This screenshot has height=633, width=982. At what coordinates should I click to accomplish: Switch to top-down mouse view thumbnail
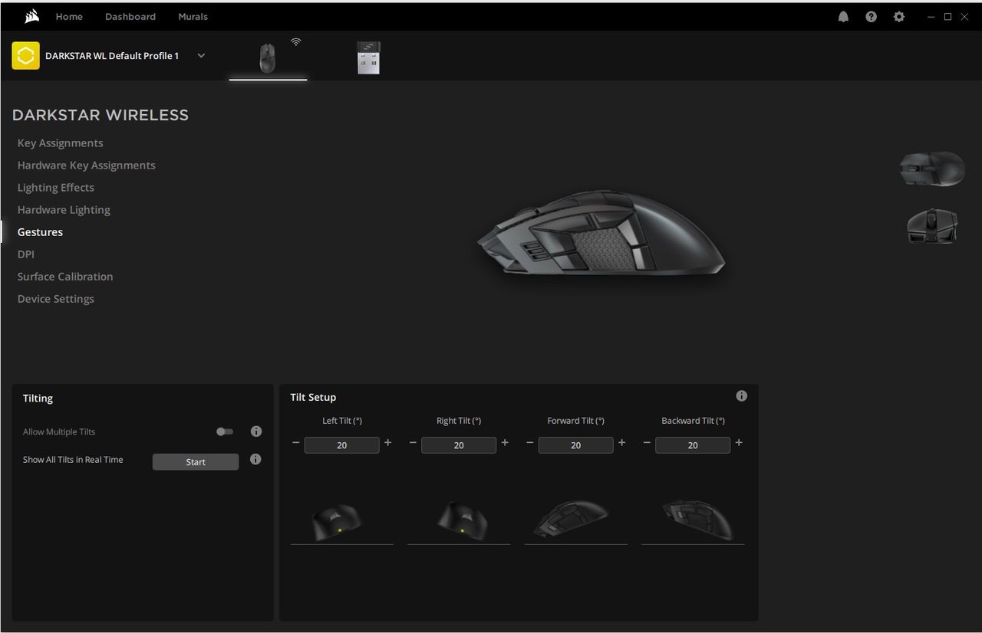[932, 168]
